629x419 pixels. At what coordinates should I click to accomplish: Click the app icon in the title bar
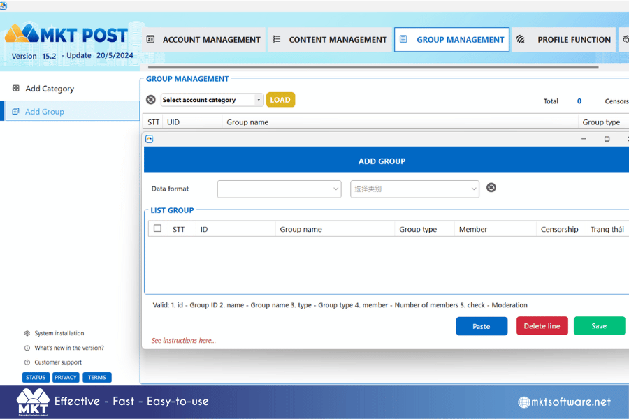[x=3, y=6]
